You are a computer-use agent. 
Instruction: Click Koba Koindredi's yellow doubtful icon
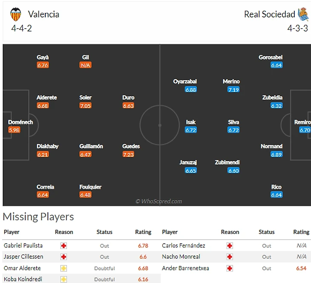(x=64, y=279)
